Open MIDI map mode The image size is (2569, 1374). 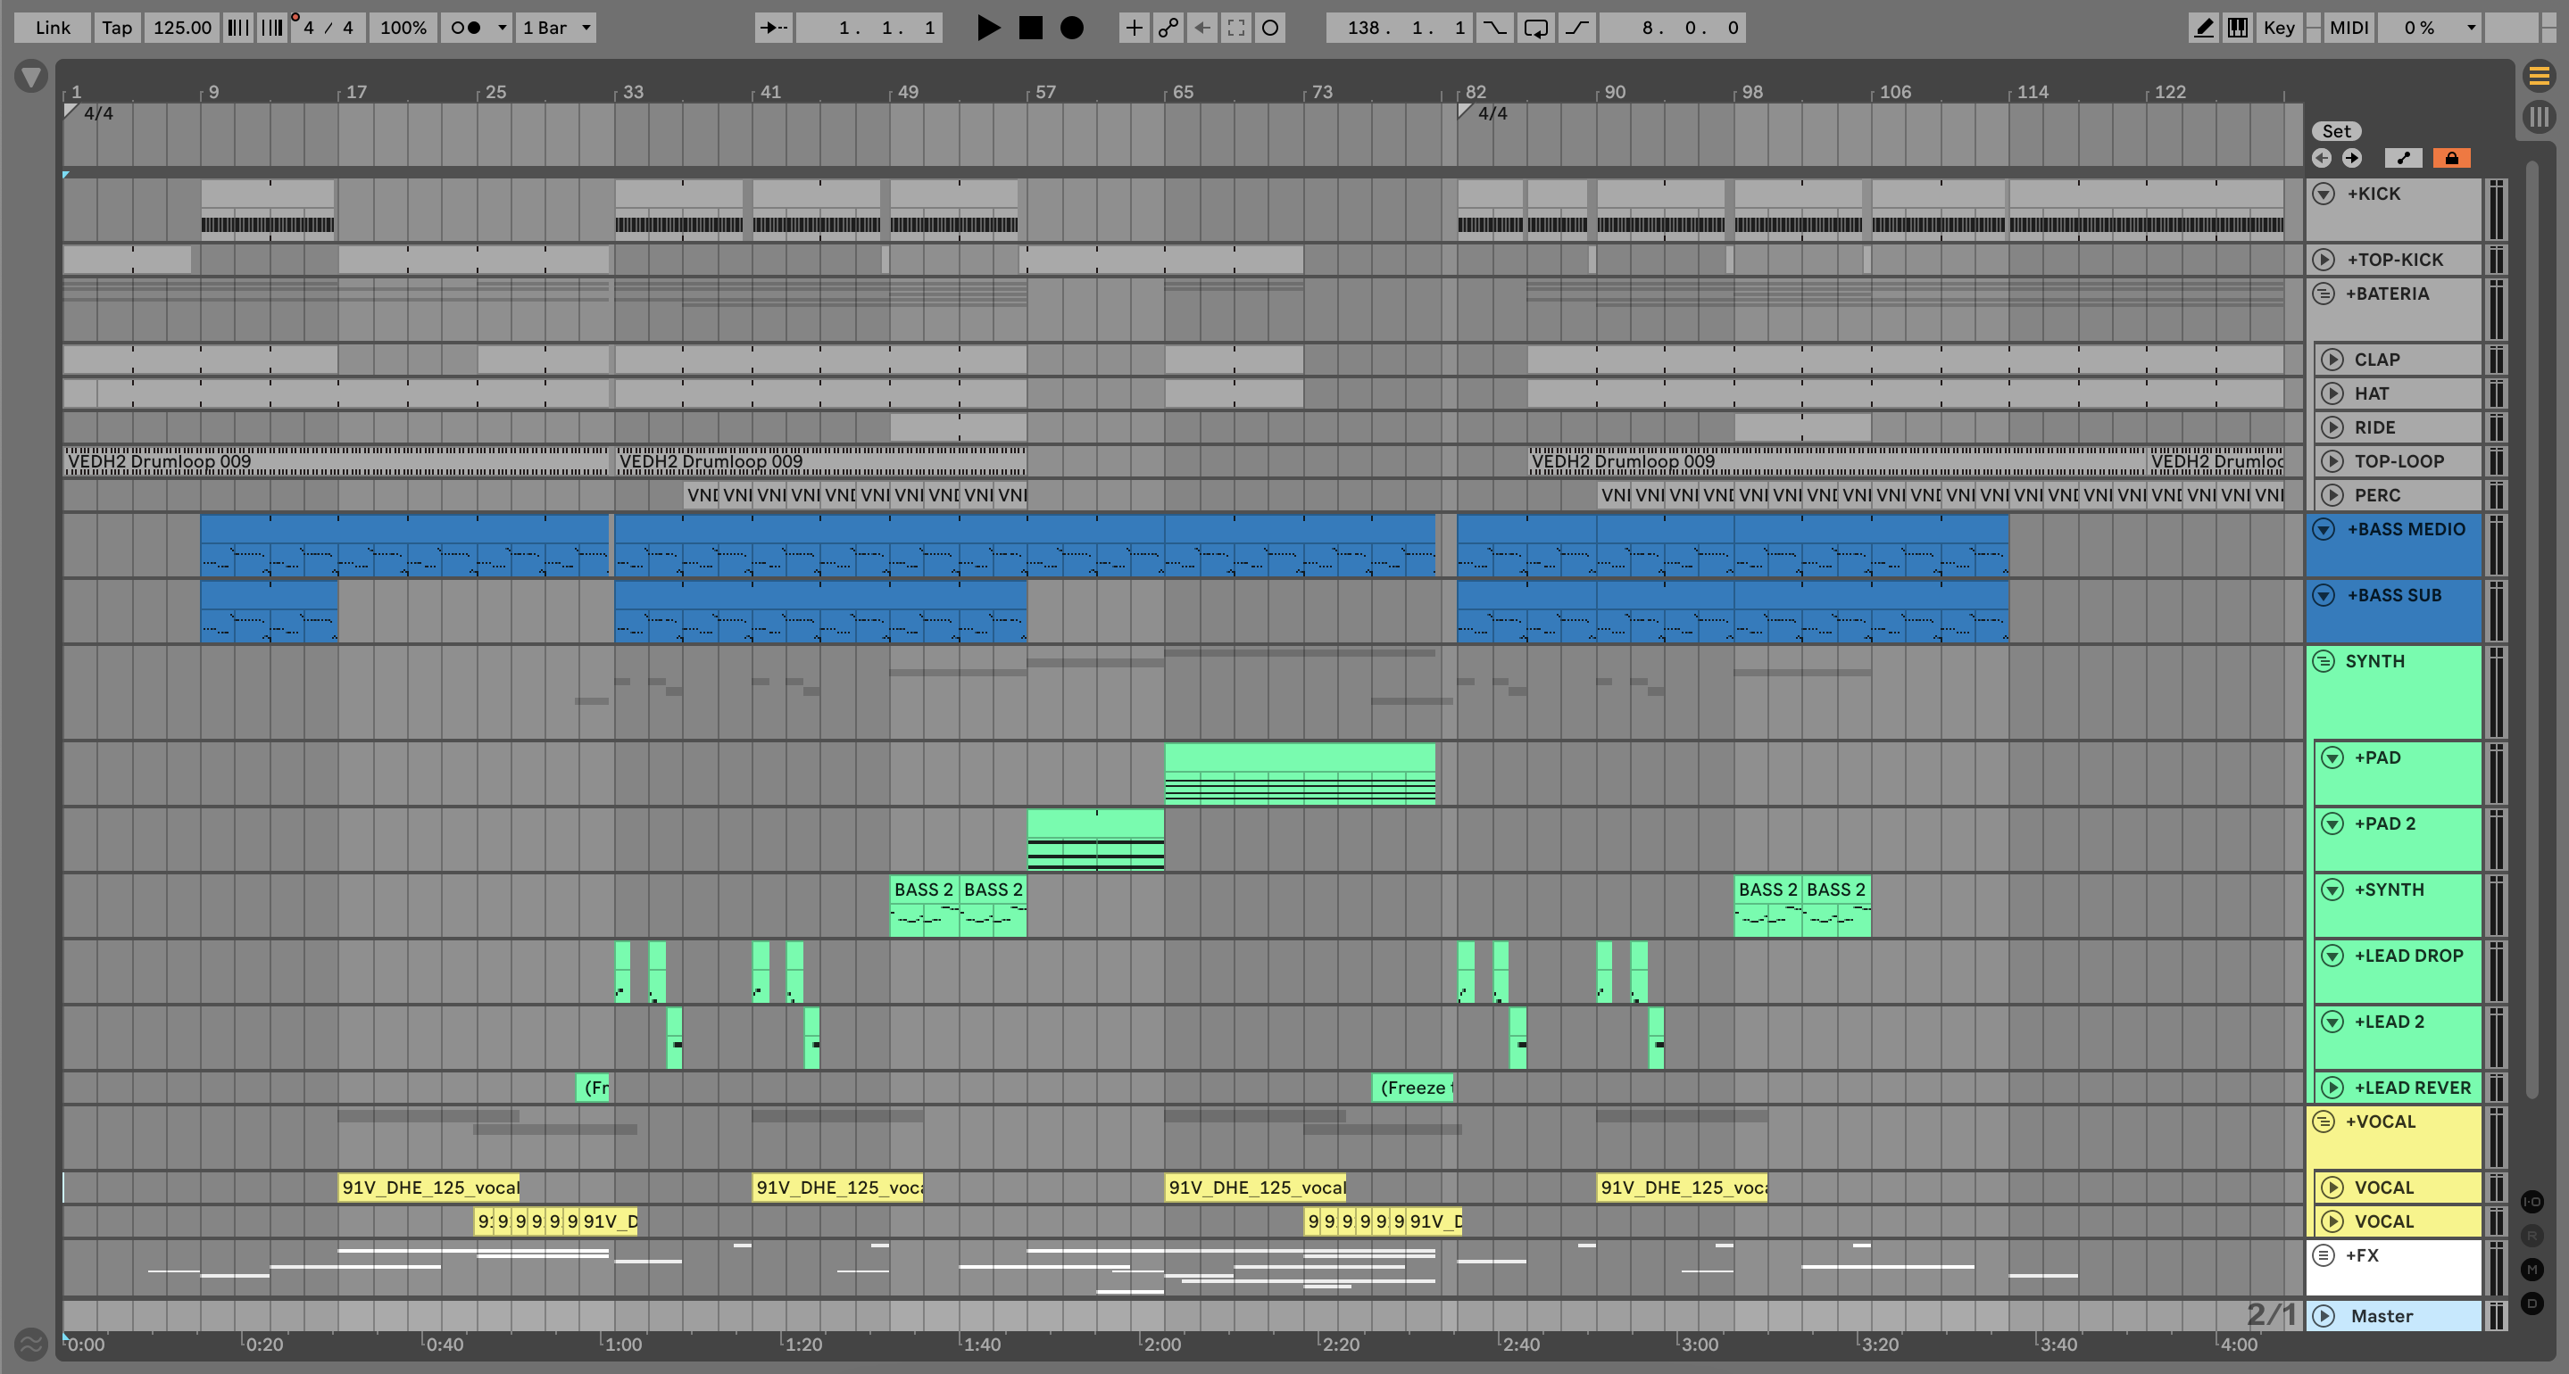click(2348, 28)
